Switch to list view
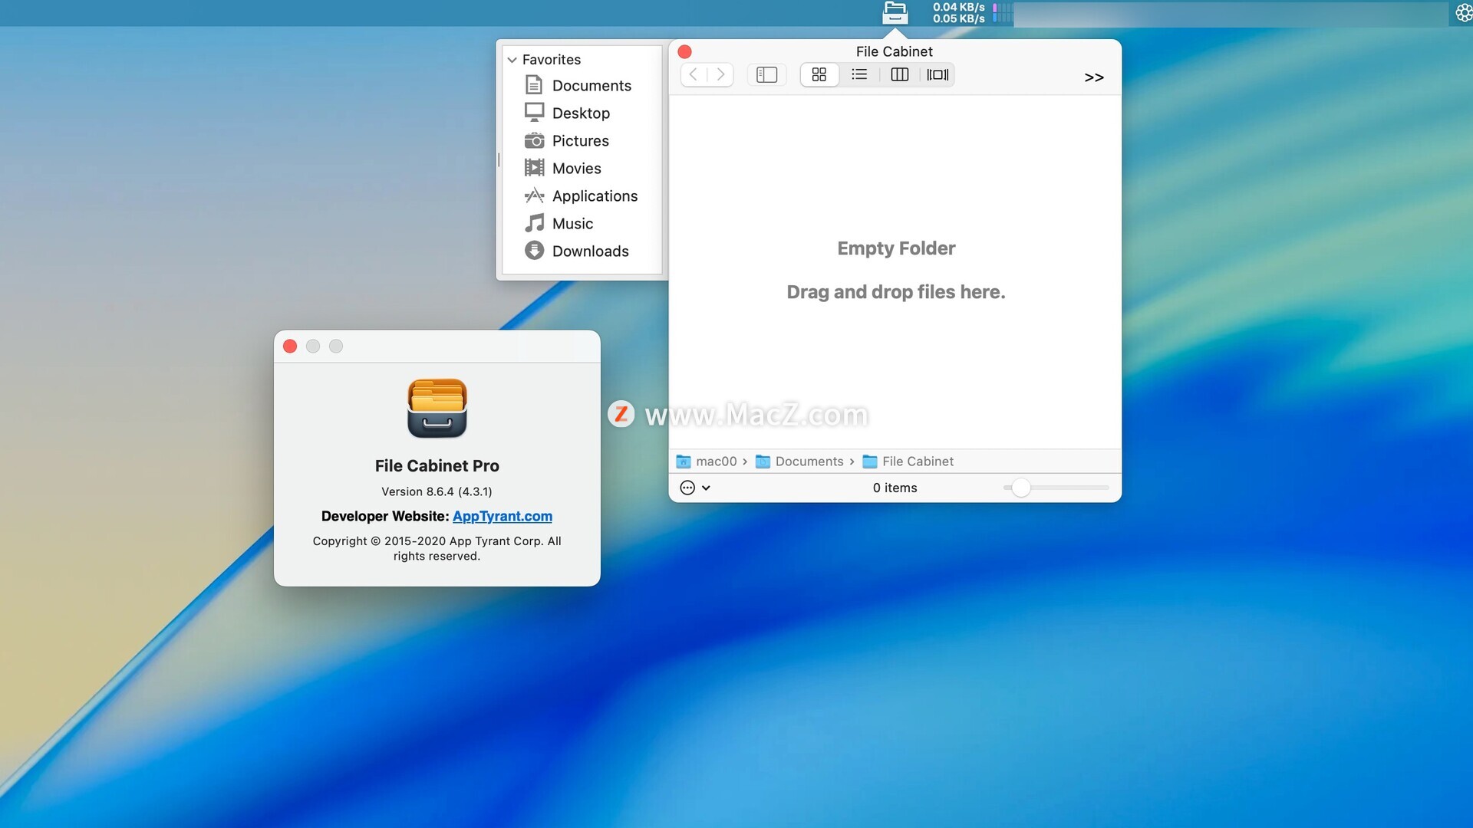 click(x=859, y=74)
